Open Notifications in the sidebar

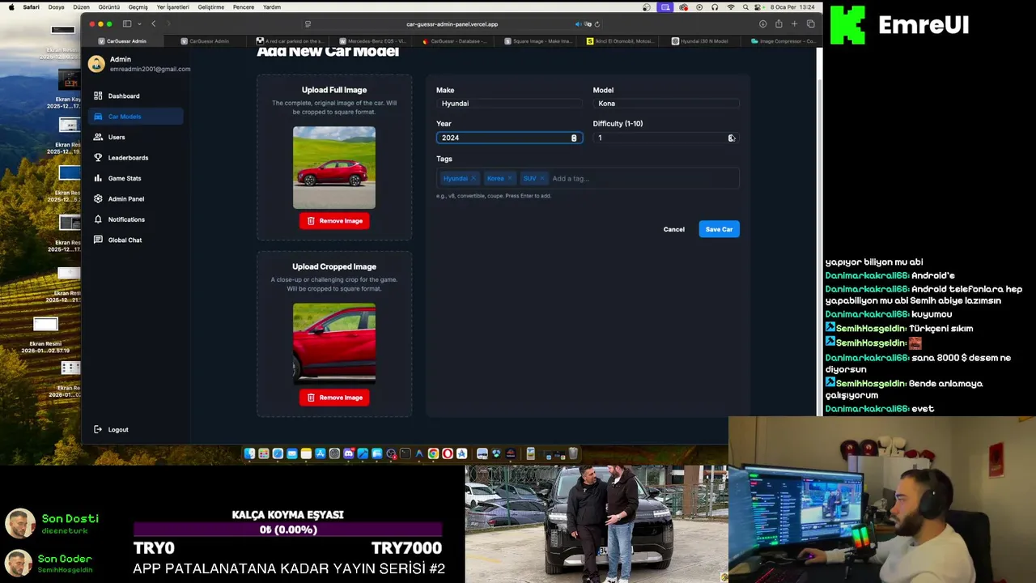tap(135, 219)
